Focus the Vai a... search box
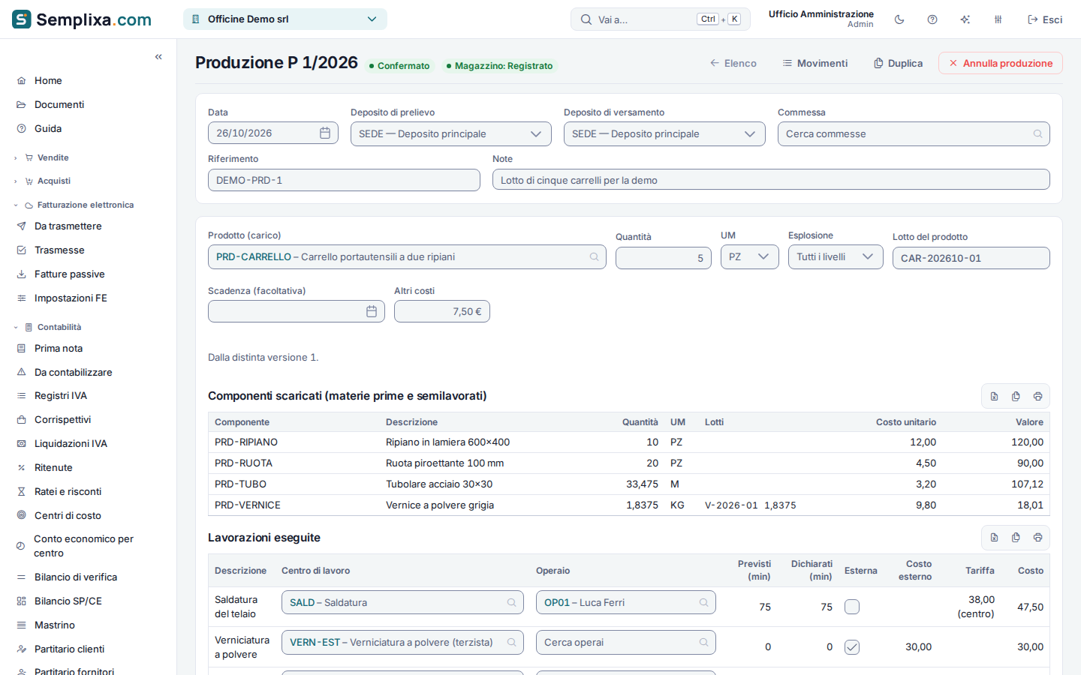Image resolution: width=1081 pixels, height=675 pixels. point(661,19)
